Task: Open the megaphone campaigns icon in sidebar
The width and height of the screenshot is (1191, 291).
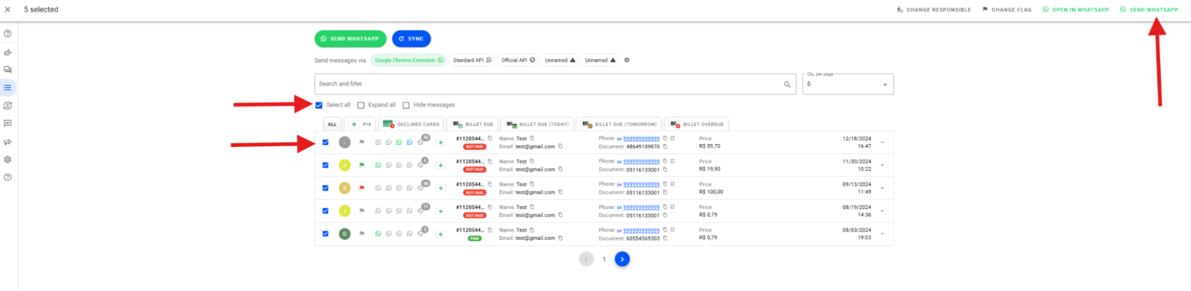Action: (8, 142)
